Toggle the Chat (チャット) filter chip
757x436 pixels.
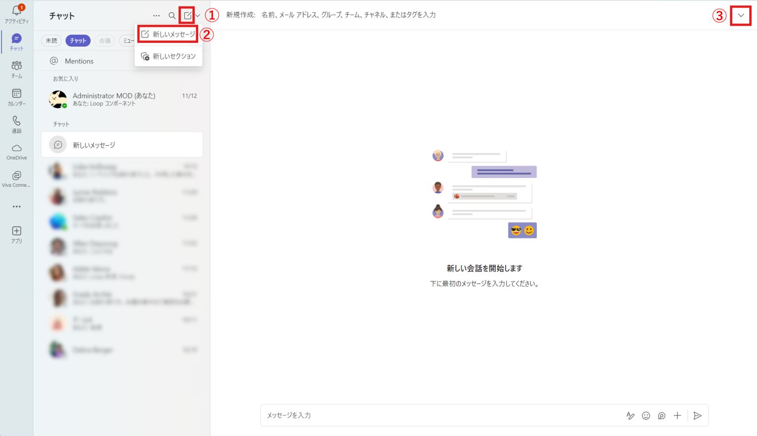pyautogui.click(x=78, y=41)
